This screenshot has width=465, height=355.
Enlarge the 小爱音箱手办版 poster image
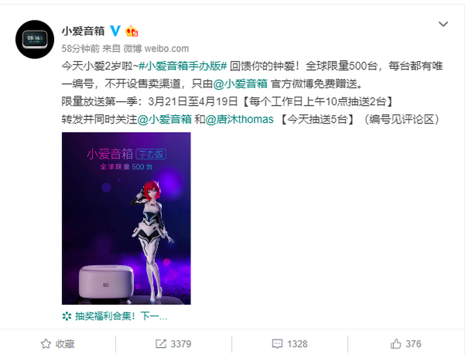pyautogui.click(x=126, y=218)
